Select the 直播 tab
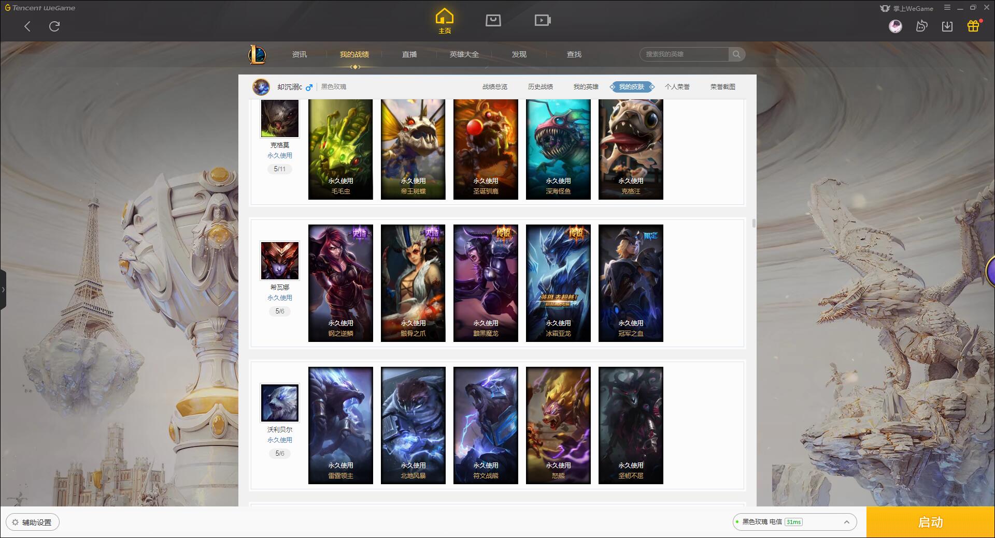The width and height of the screenshot is (995, 538). (x=409, y=54)
